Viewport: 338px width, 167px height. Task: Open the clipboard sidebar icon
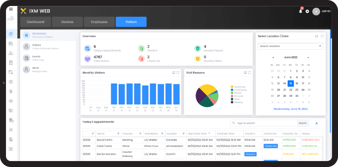(11, 63)
